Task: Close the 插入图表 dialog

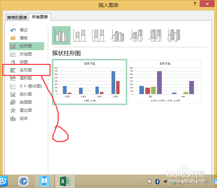Action: (x=207, y=4)
